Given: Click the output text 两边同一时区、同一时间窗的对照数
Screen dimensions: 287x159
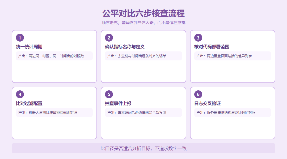Looking at the screenshot, I should [x=56, y=56].
